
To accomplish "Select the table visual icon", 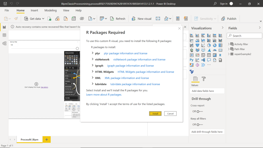I will pos(209,55).
